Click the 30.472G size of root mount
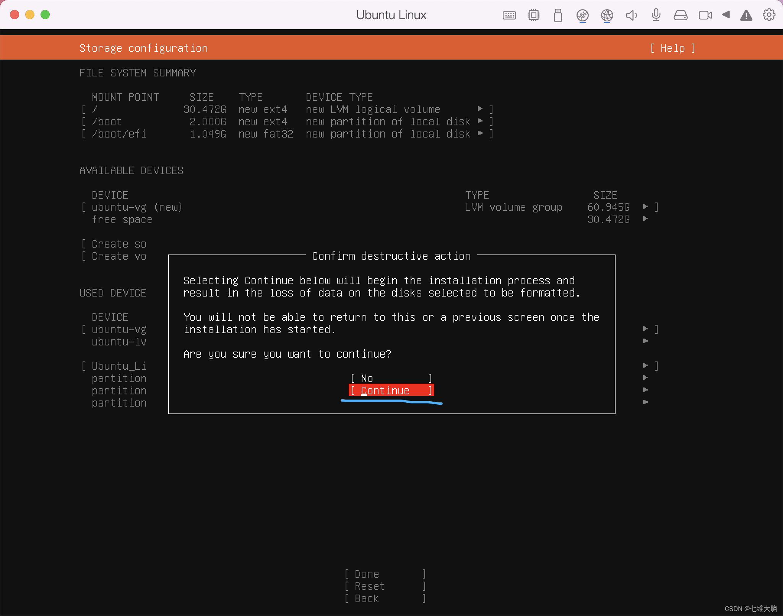This screenshot has width=783, height=616. pos(205,109)
